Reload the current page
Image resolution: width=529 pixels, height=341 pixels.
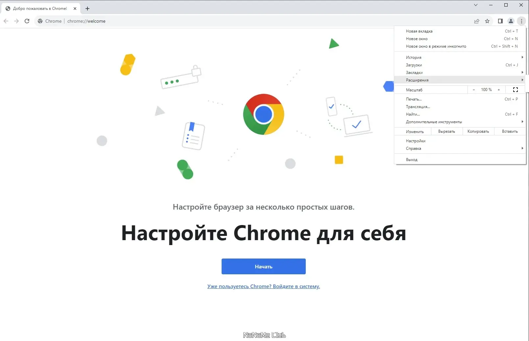click(x=27, y=21)
